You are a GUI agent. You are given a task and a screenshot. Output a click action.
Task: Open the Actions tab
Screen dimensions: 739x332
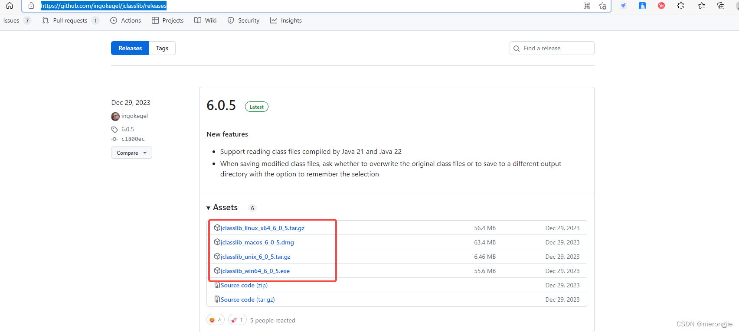pos(126,20)
